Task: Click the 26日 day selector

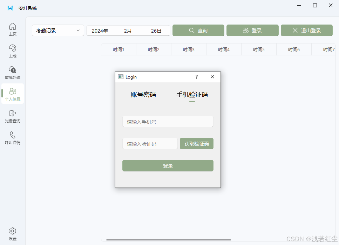Action: click(x=156, y=30)
